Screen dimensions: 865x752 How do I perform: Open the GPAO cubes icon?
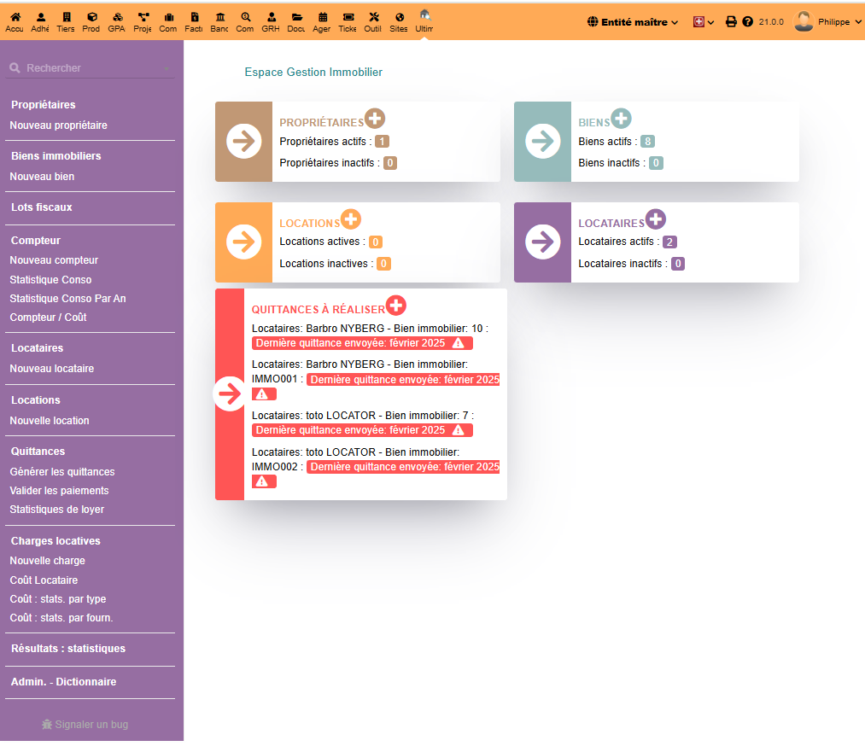pyautogui.click(x=118, y=17)
